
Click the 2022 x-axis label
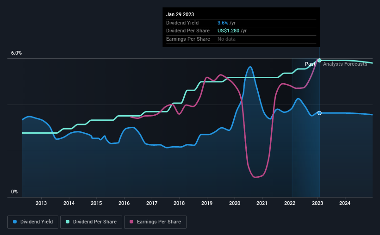click(x=290, y=203)
